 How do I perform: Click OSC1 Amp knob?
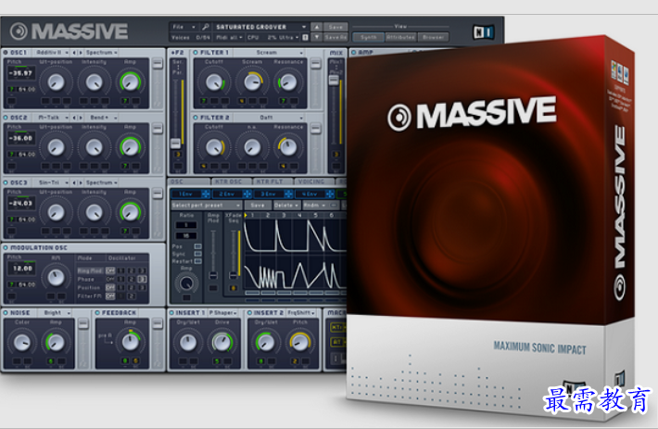click(x=130, y=82)
